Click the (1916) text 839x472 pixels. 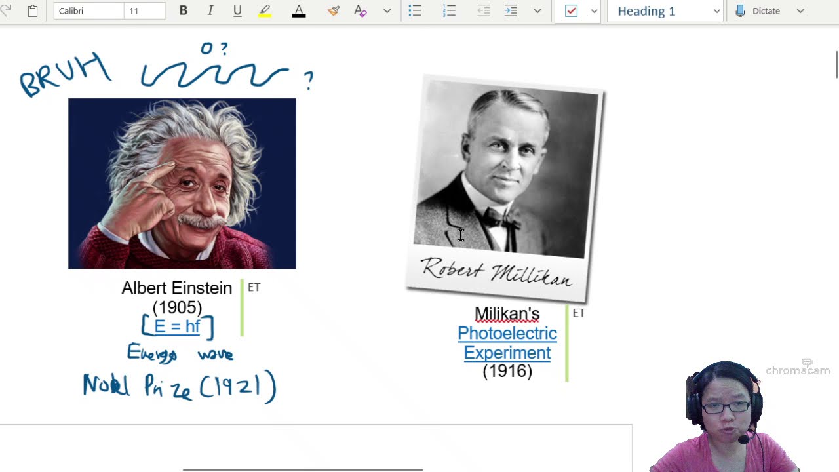point(507,371)
